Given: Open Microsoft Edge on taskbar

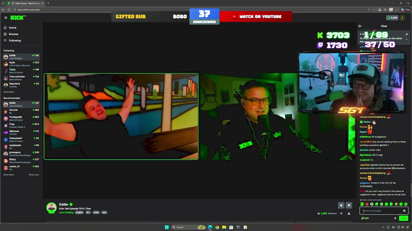Looking at the screenshot, I should [x=210, y=227].
